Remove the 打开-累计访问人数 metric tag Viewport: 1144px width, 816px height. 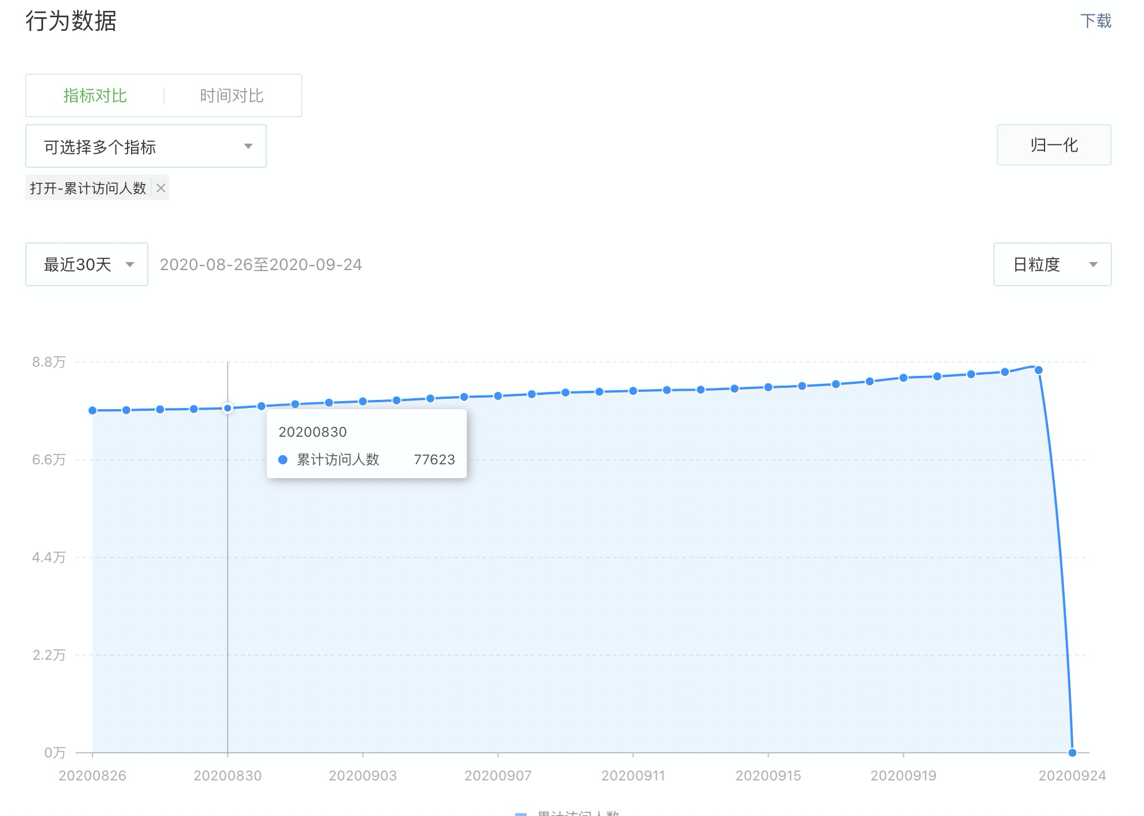point(161,188)
